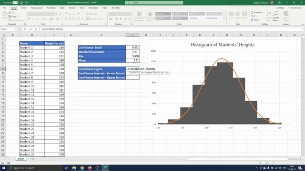The width and height of the screenshot is (305, 171).
Task: Open Conditional Formatting menu
Action: [x=139, y=16]
